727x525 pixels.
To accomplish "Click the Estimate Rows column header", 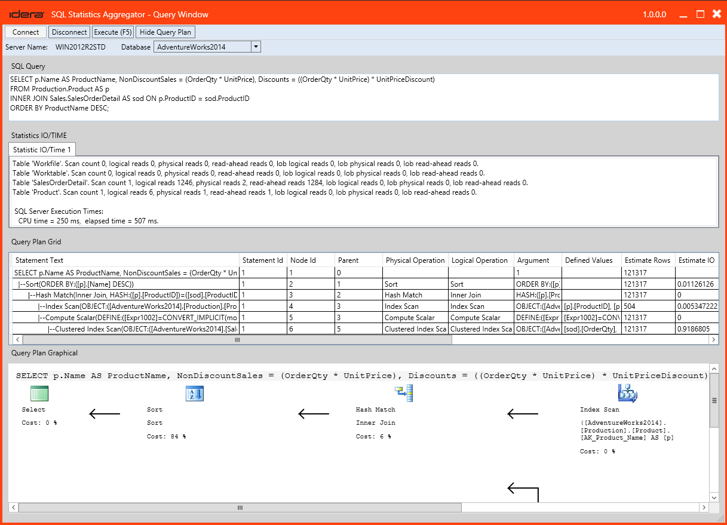I will 648,260.
